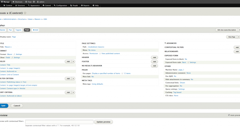Click the Update preview button
The width and height of the screenshot is (240, 130).
click(103, 122)
